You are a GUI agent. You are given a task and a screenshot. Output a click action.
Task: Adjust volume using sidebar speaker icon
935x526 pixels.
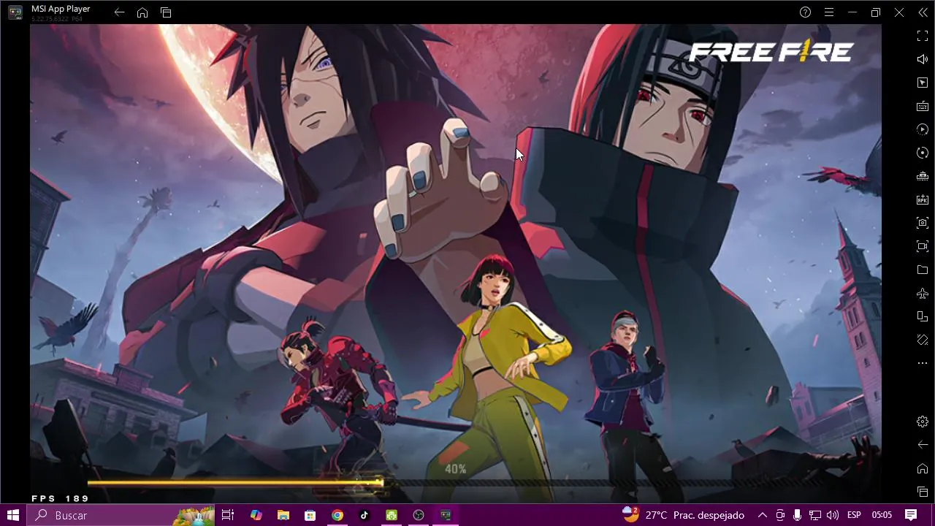[923, 59]
